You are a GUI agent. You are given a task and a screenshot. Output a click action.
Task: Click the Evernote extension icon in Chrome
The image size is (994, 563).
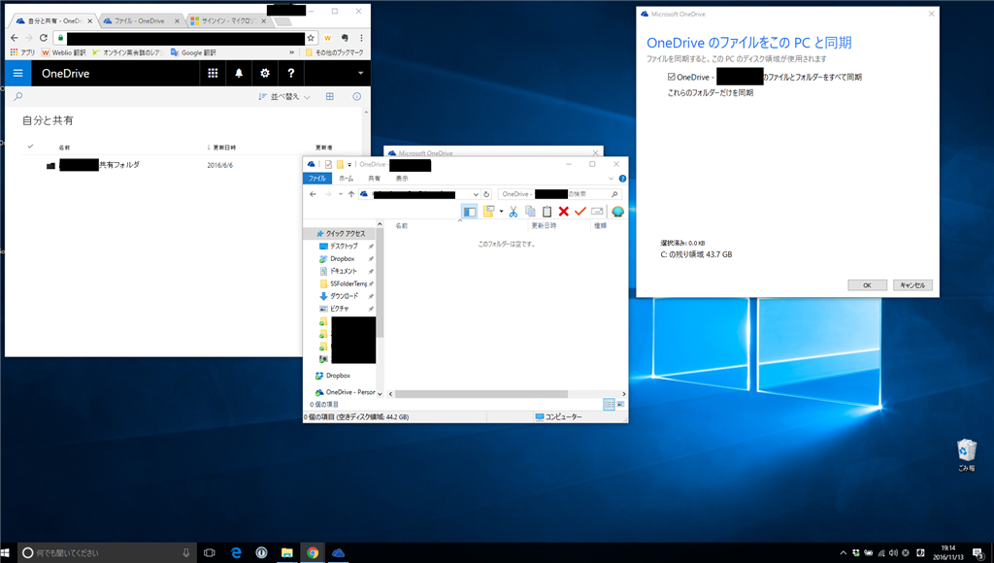click(345, 38)
